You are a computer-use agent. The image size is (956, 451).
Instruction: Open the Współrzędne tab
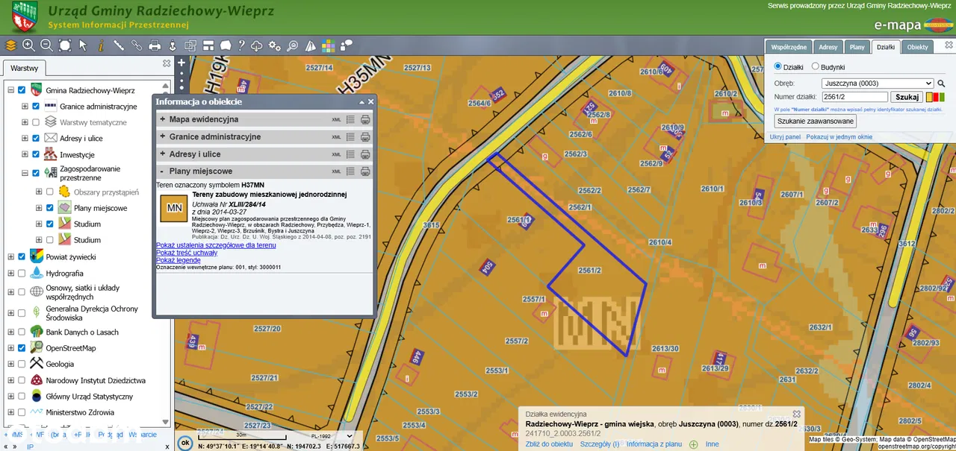pyautogui.click(x=788, y=47)
